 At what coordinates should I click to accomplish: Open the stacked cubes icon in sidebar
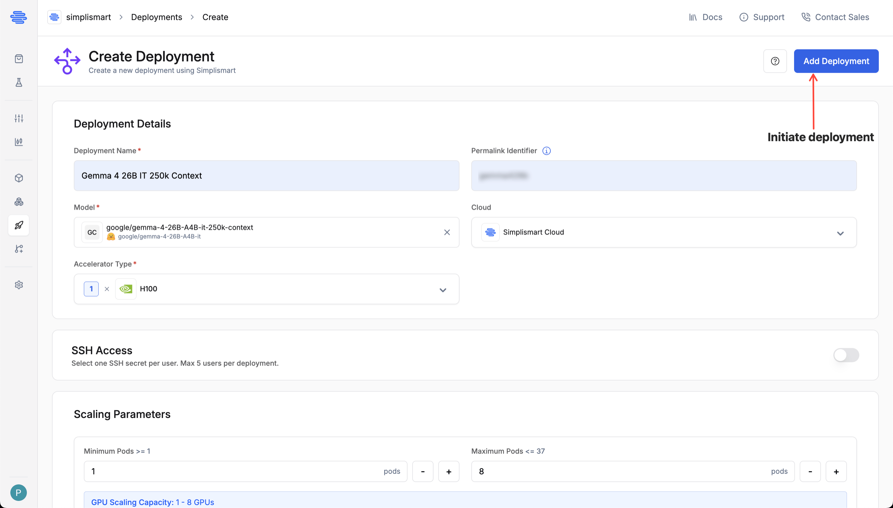tap(19, 202)
